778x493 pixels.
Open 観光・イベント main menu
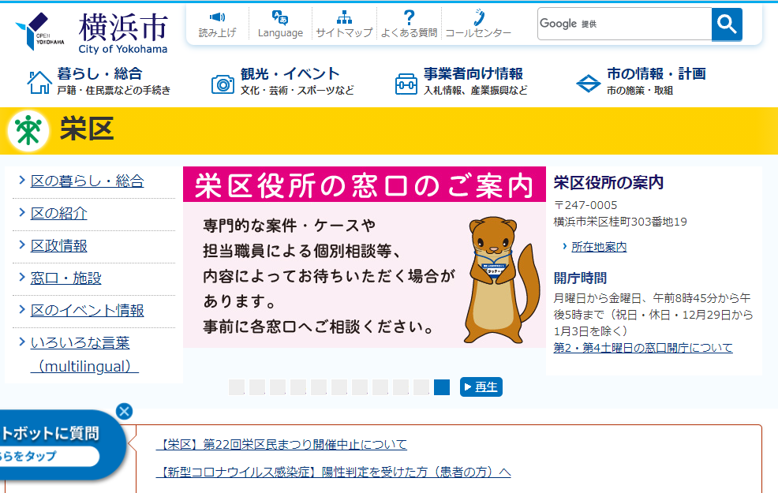(x=290, y=74)
